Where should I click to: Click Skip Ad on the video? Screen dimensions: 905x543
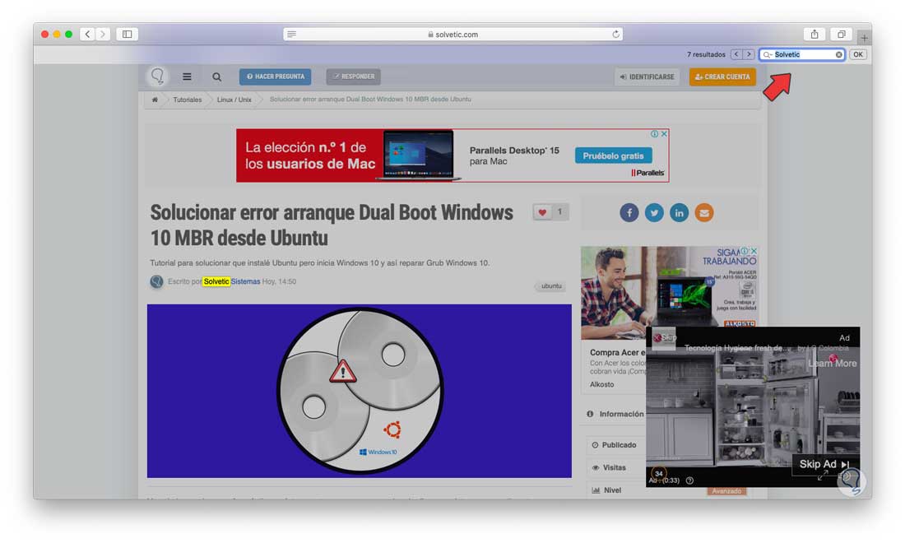824,464
